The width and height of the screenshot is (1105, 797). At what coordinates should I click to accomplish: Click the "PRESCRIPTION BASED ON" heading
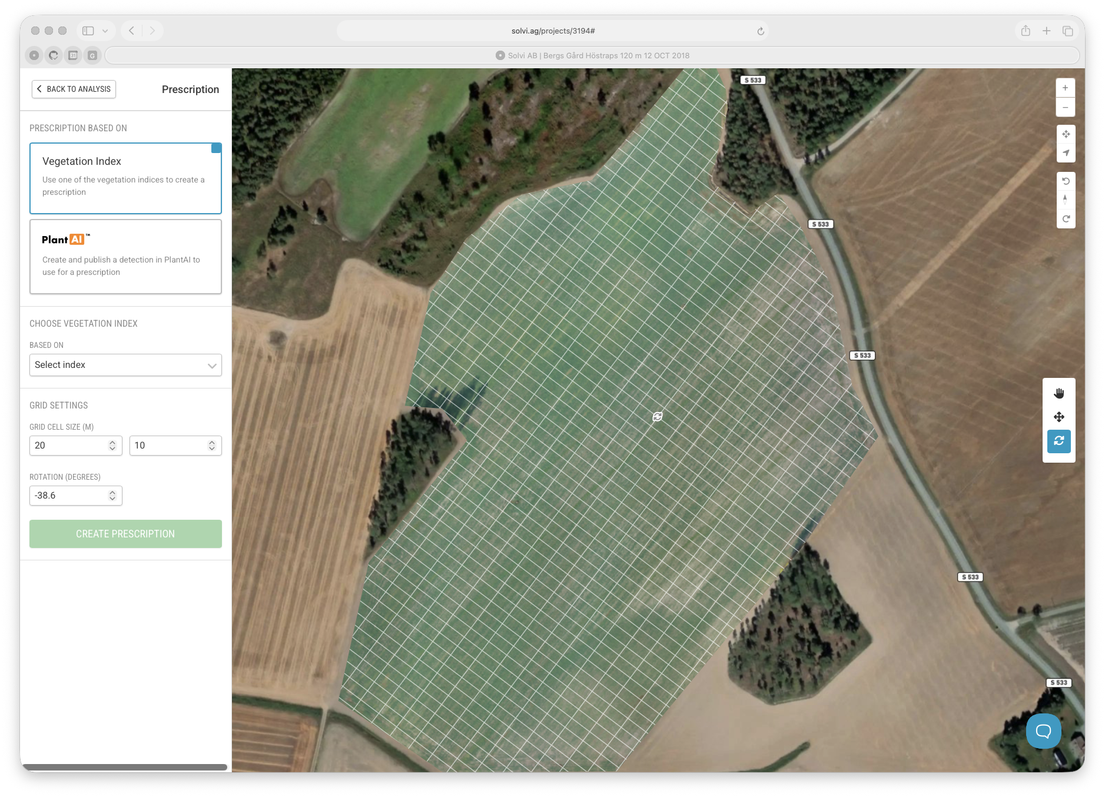[78, 128]
